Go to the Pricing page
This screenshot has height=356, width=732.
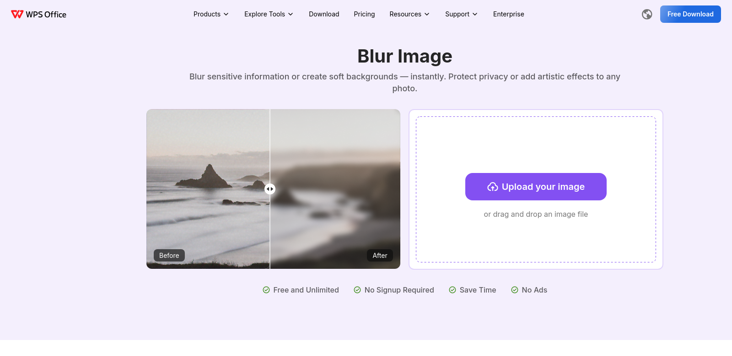click(x=364, y=14)
